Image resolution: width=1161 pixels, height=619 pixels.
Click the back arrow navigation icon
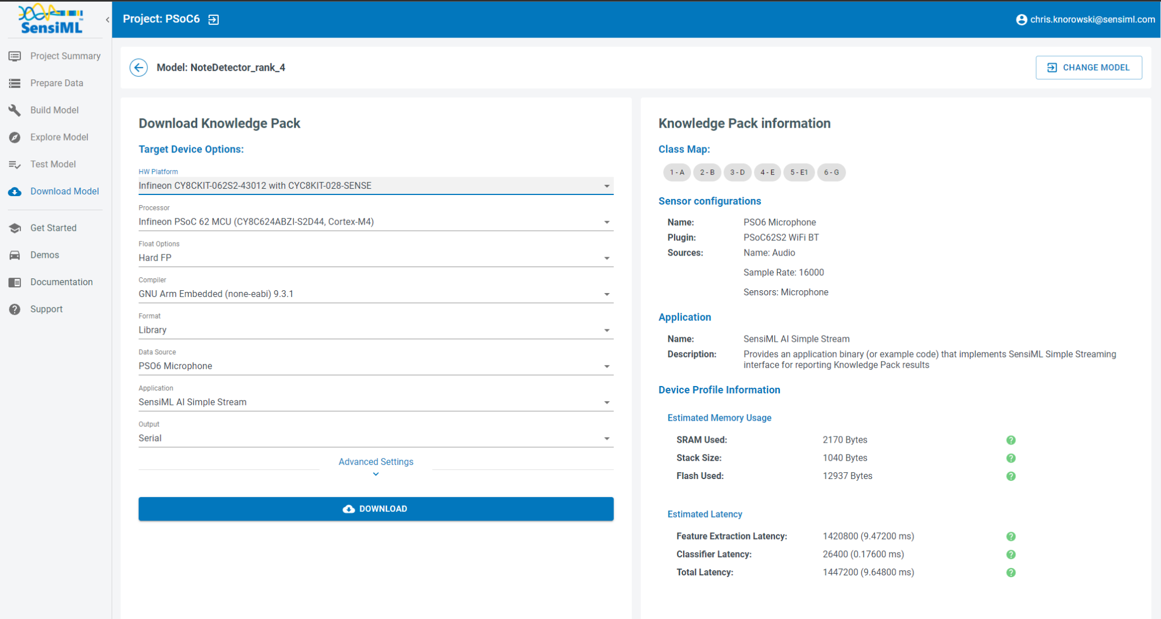[139, 67]
